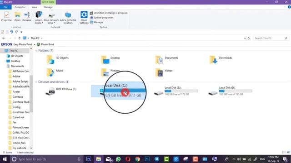Click Local Disk (D:) usage bar
Viewport: 291px width, 163px height.
pyautogui.click(x=236, y=91)
